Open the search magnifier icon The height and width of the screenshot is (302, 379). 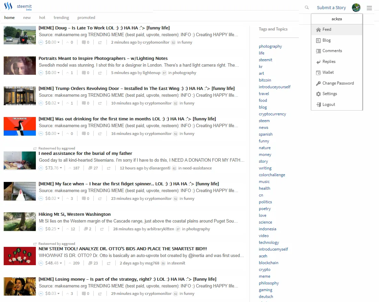pos(307,7)
